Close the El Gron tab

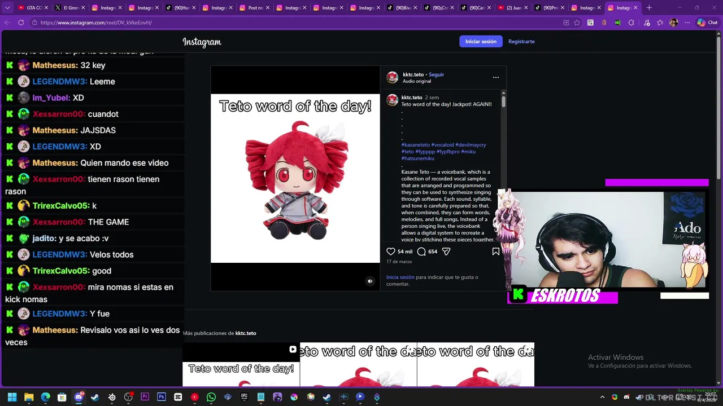point(83,8)
